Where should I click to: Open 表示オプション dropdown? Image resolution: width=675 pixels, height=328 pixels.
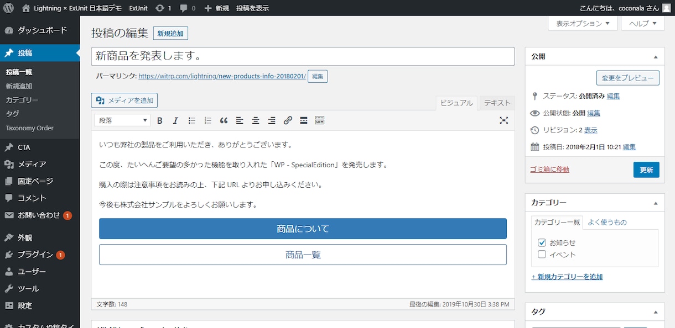(583, 24)
